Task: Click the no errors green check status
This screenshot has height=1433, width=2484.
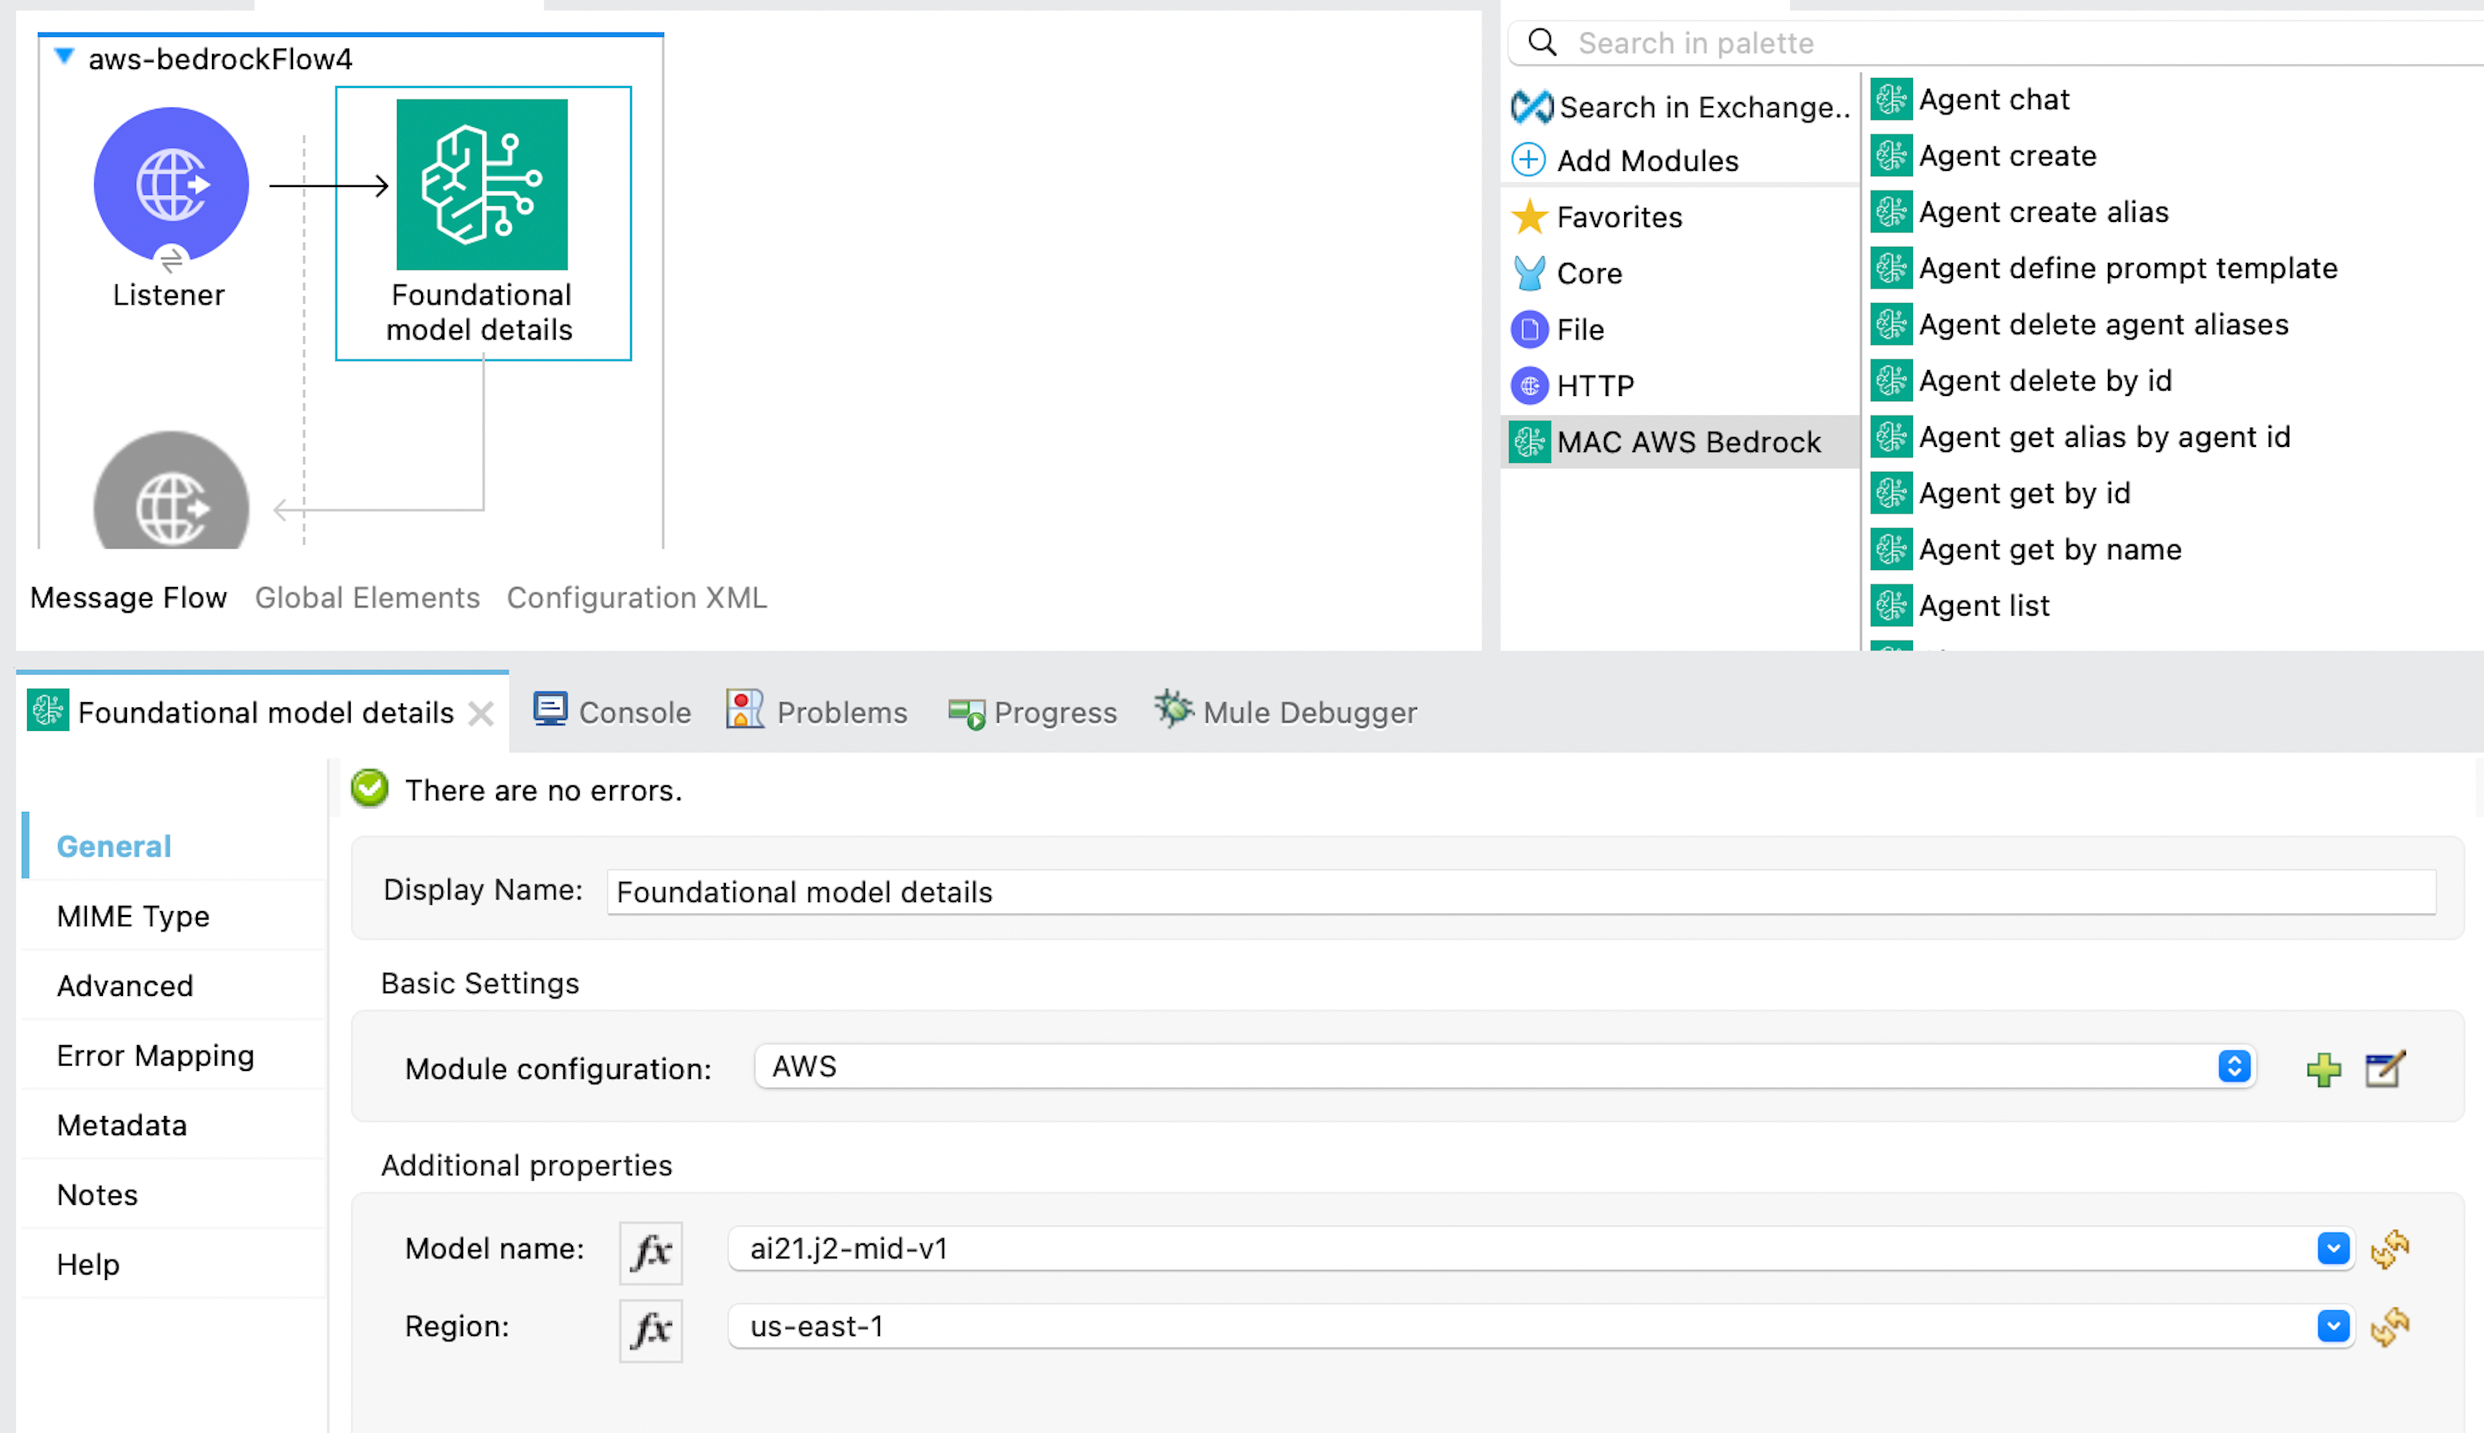Action: (x=370, y=788)
